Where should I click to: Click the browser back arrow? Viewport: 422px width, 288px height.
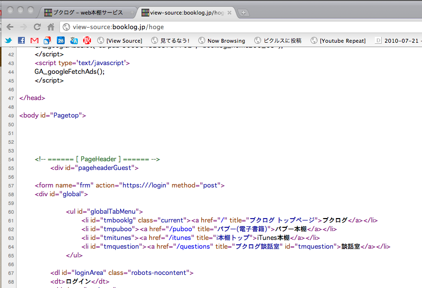[x=10, y=27]
